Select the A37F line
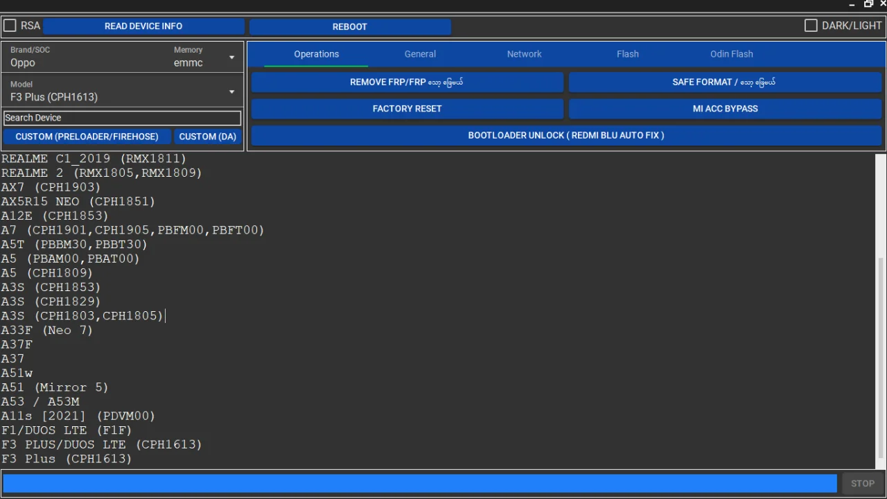This screenshot has height=499, width=887. tap(17, 344)
